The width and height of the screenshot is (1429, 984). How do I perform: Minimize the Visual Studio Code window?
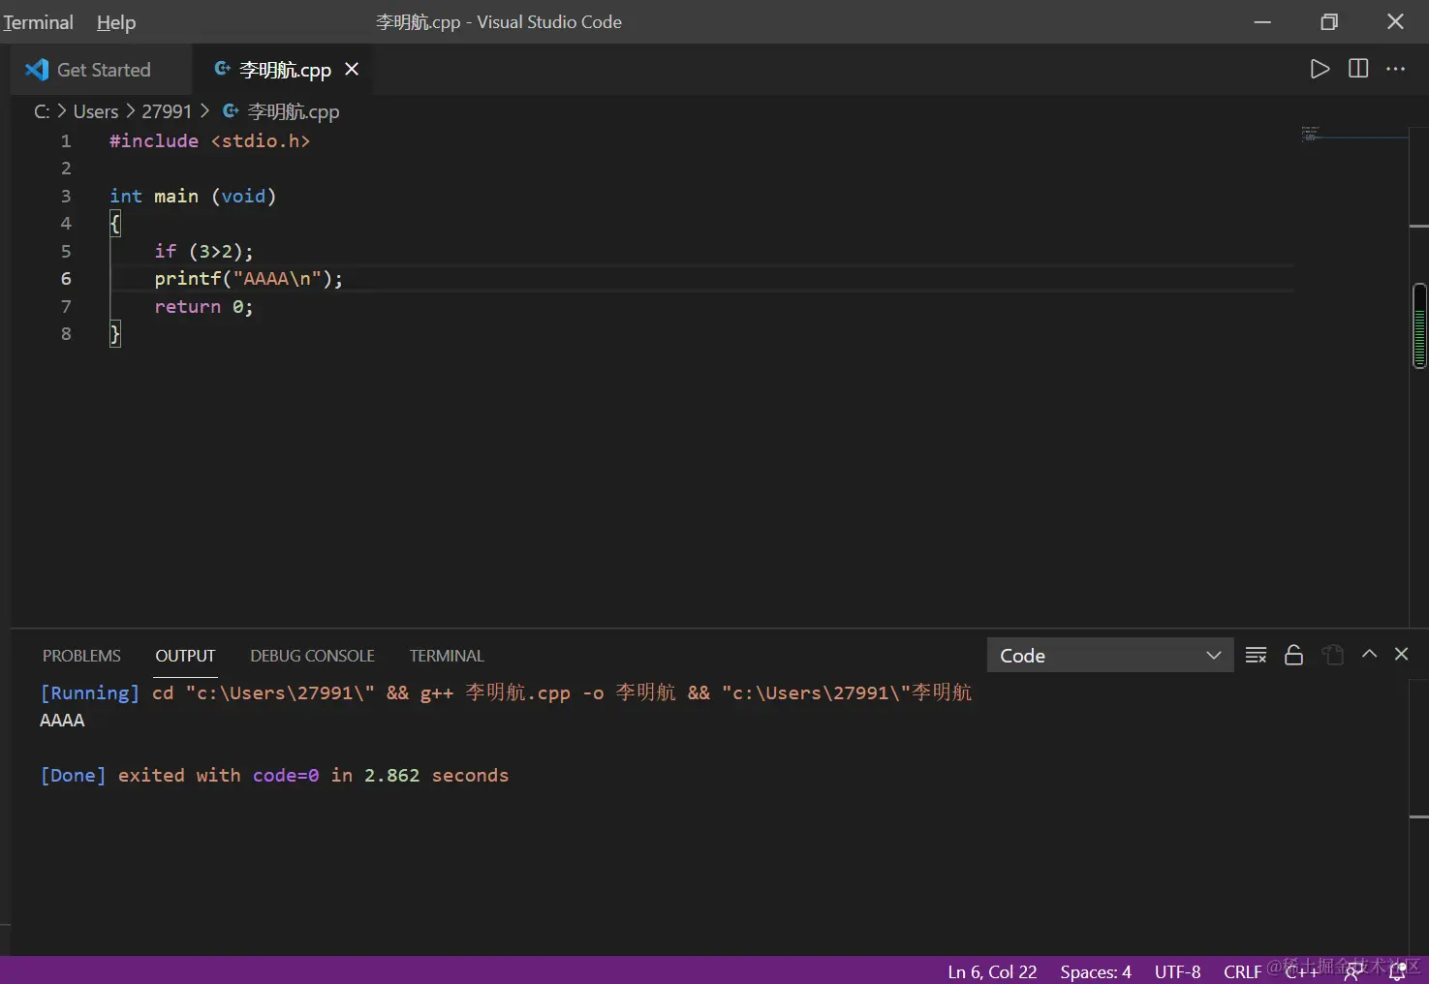[x=1262, y=21]
